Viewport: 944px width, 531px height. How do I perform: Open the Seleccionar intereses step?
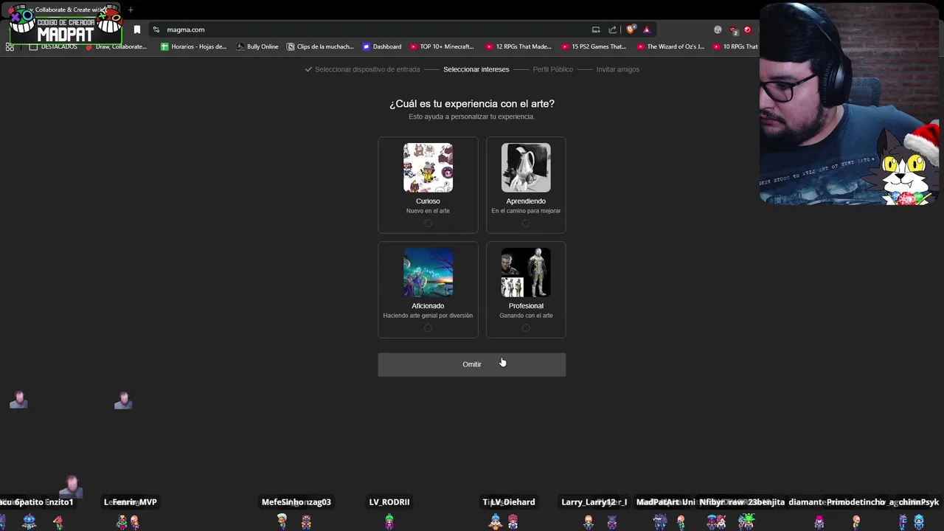click(476, 69)
